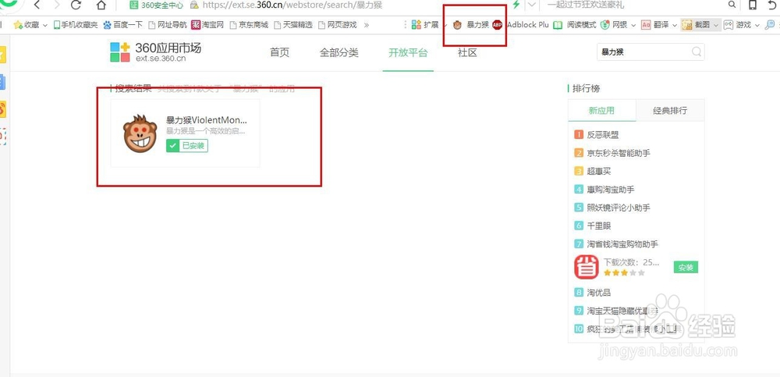Click the yellow sidebar icon on the left edge

coord(3,55)
